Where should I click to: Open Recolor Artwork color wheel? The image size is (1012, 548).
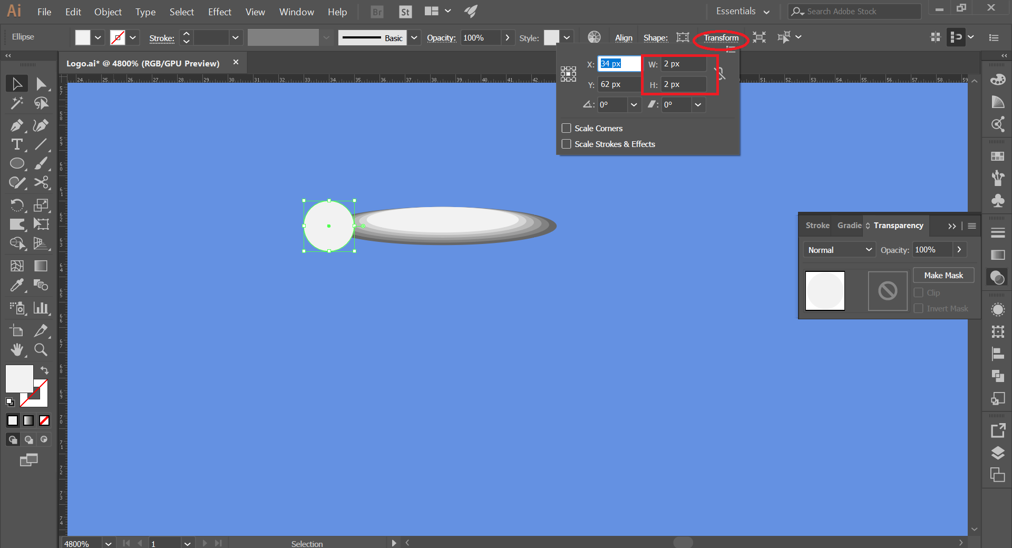[594, 37]
